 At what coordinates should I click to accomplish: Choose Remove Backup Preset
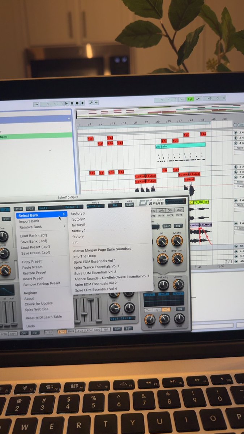42,284
